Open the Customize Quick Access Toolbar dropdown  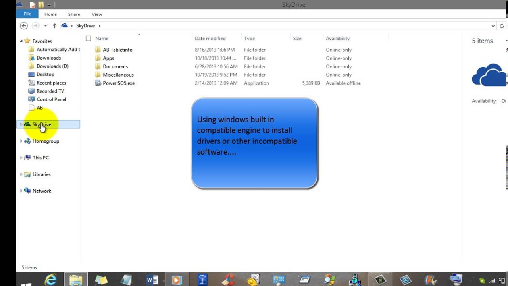49,5
